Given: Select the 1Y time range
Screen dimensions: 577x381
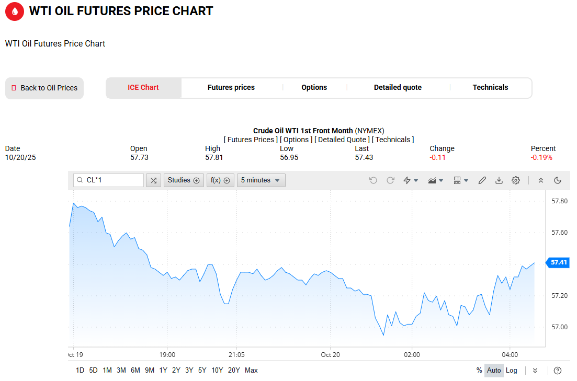Looking at the screenshot, I should (x=163, y=371).
